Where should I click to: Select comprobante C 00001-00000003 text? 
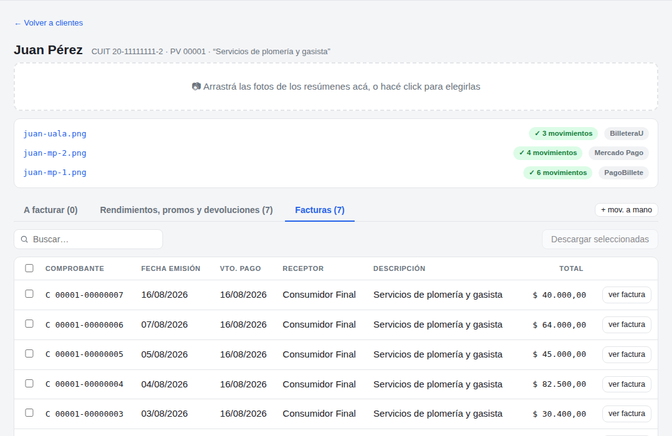pos(85,414)
